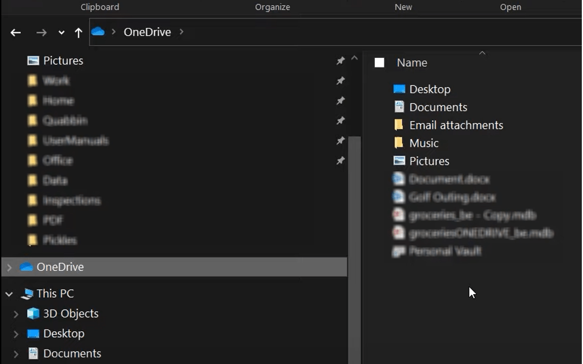Select the Email attachments folder

tap(456, 125)
